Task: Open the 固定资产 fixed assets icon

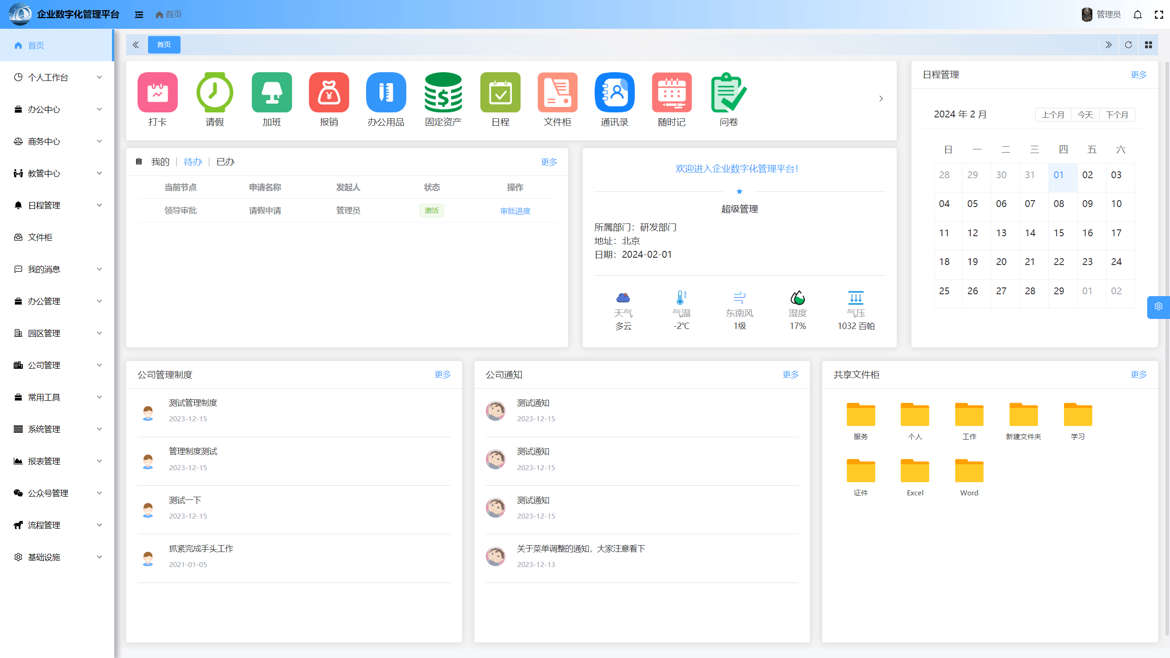Action: coord(443,93)
